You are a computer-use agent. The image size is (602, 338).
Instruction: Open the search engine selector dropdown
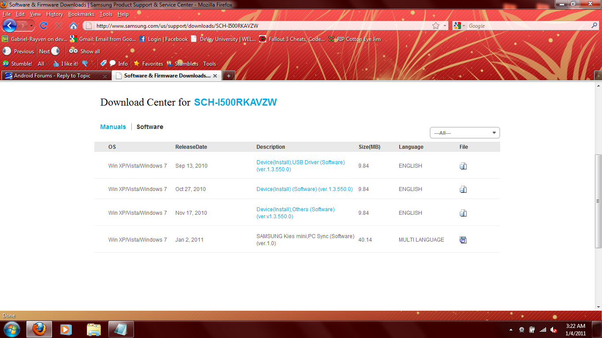tap(460, 26)
